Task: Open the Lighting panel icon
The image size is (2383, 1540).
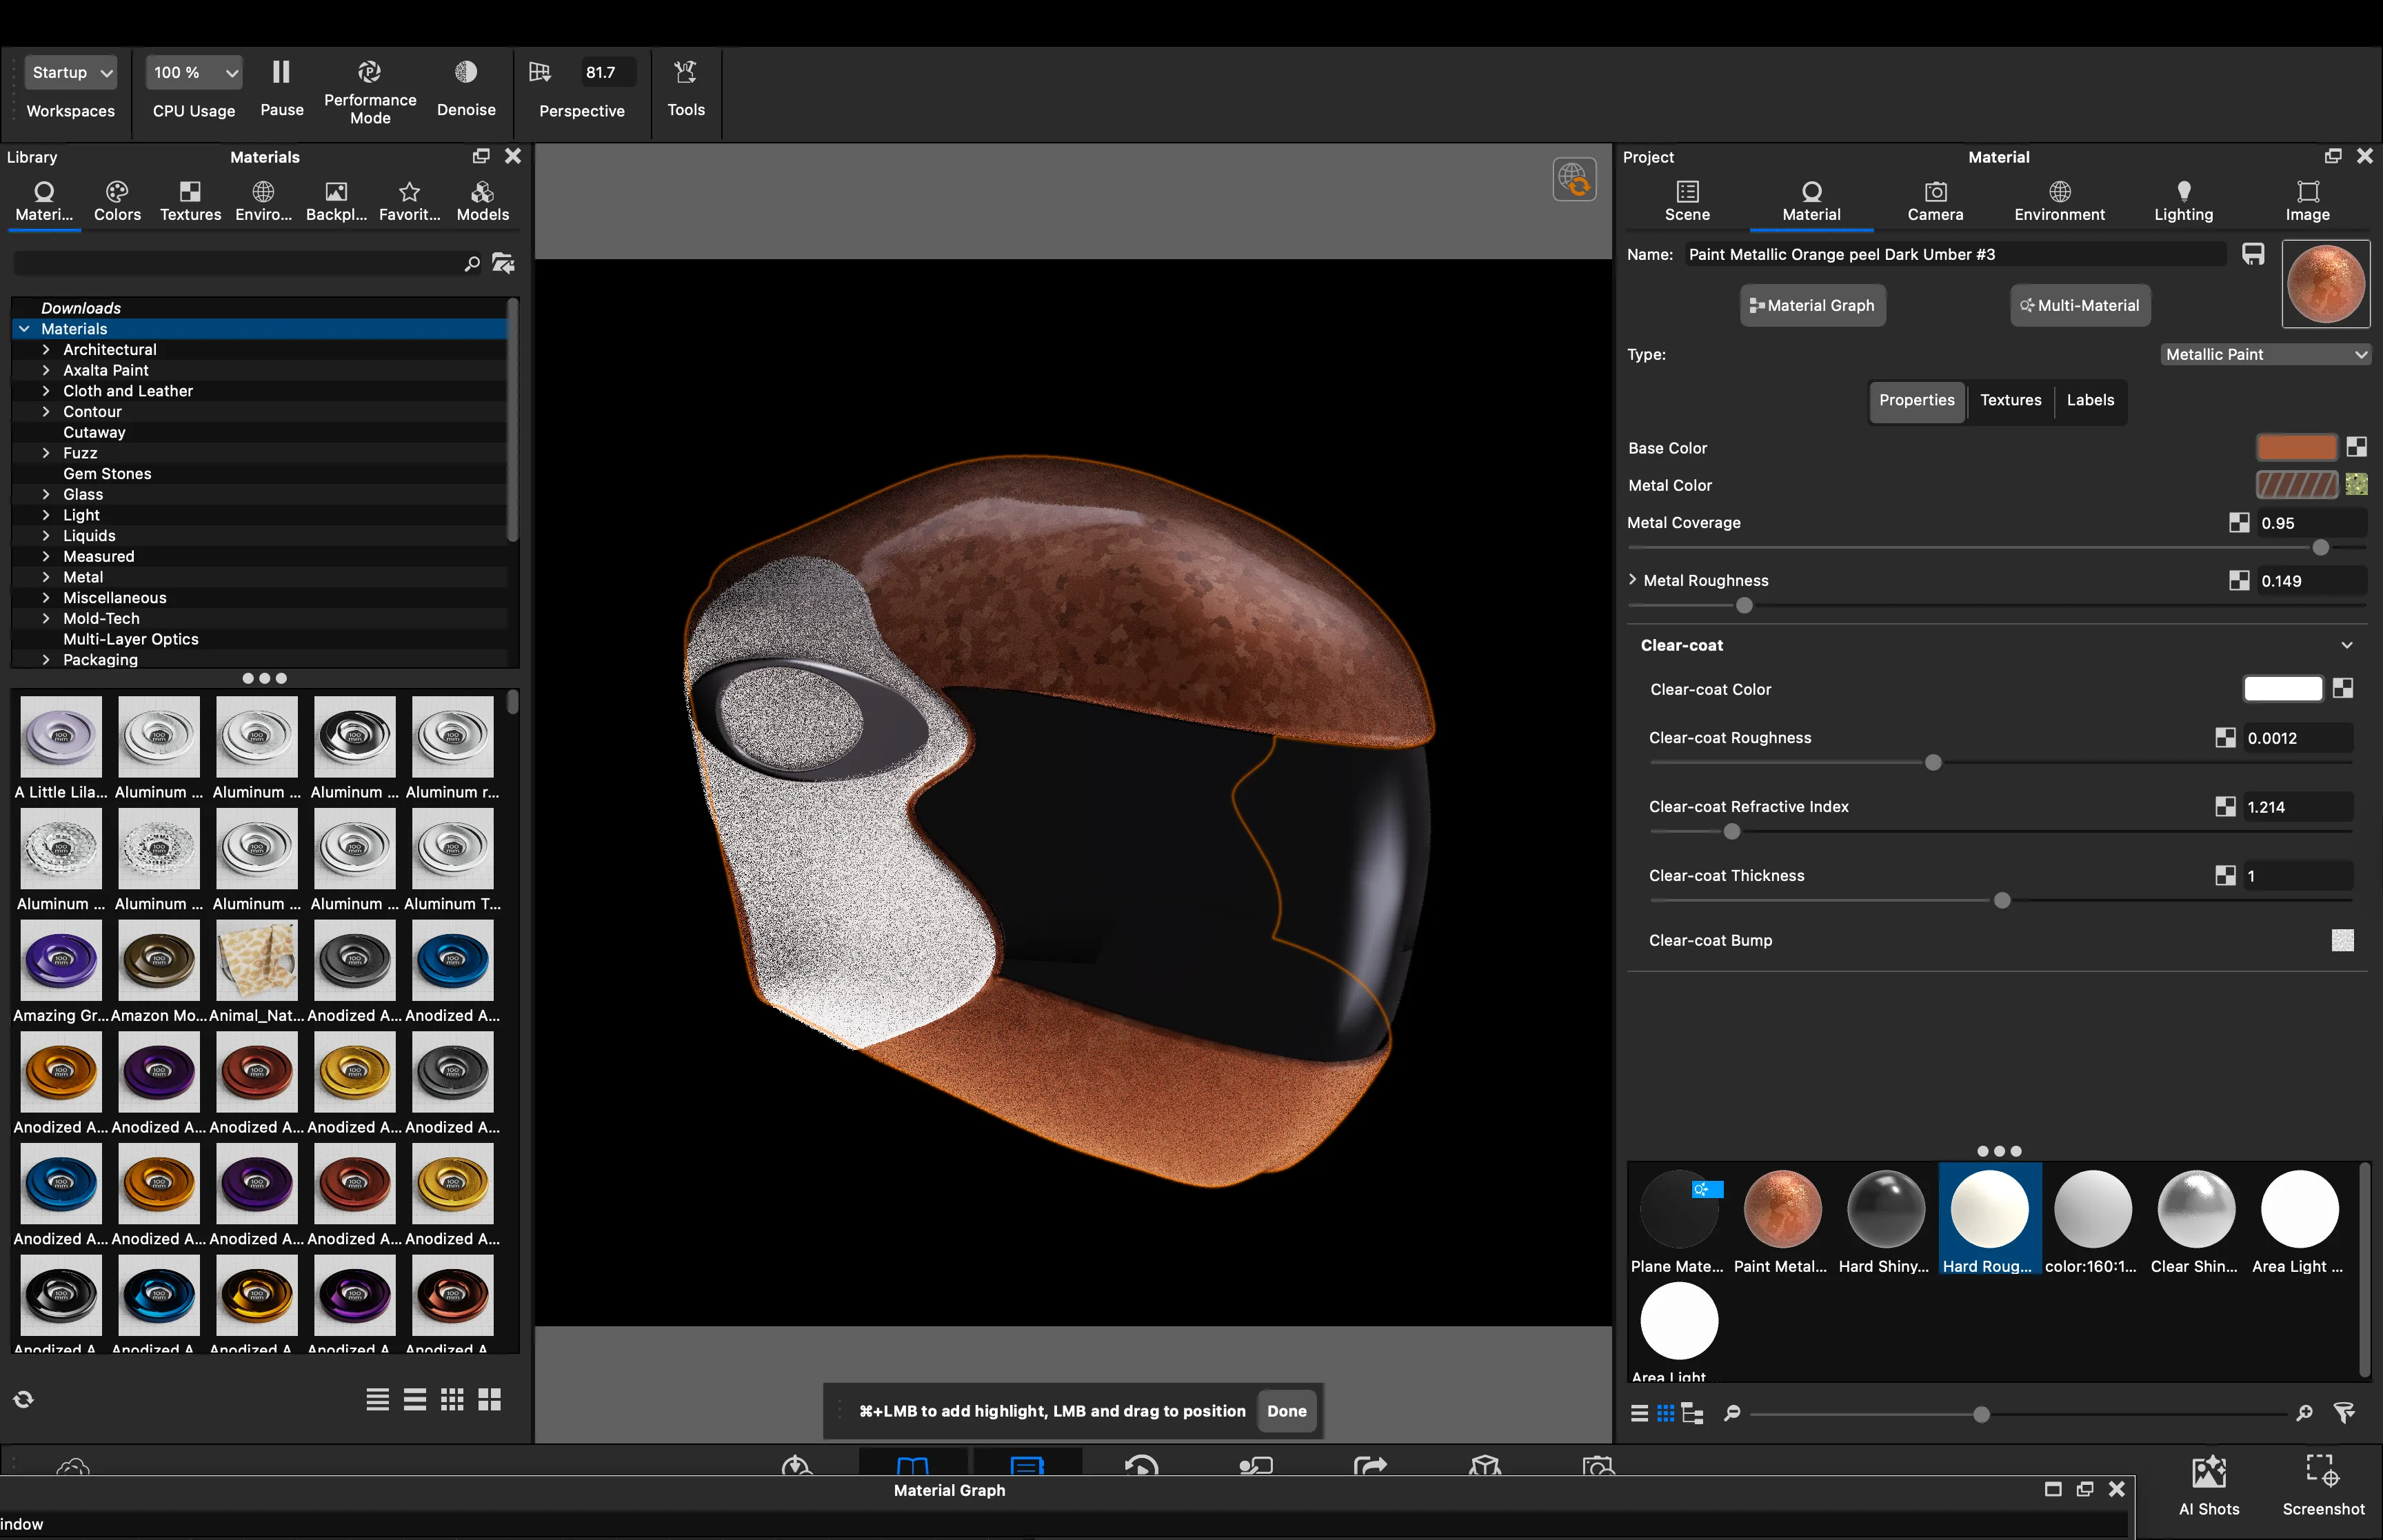Action: 2183,192
